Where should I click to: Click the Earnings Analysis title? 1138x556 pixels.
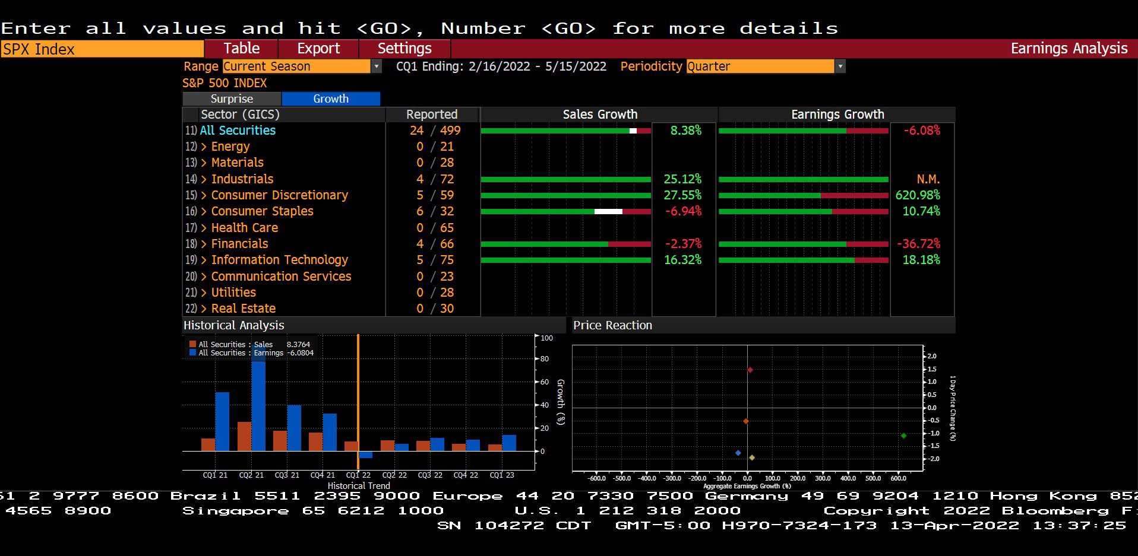[x=1069, y=49]
